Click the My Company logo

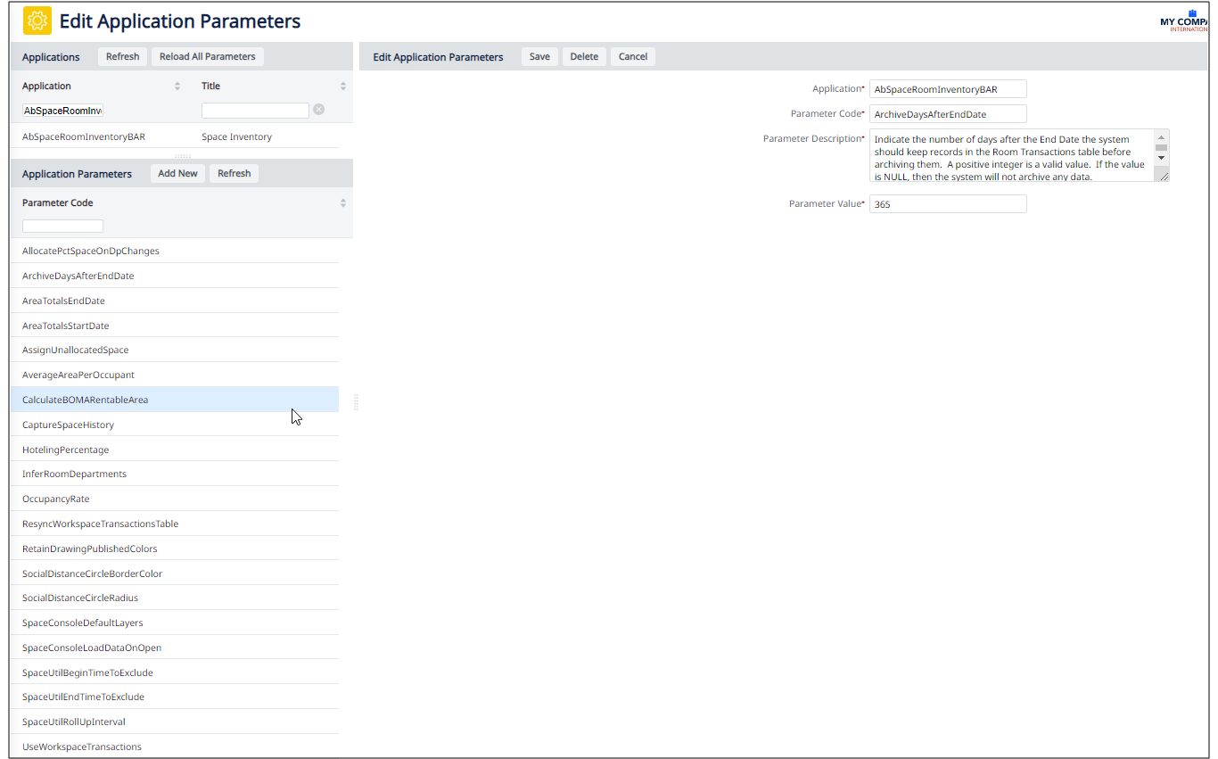point(1188,21)
